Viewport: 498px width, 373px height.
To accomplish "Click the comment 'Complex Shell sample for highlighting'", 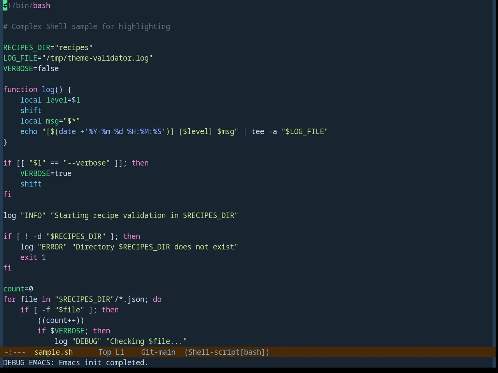I will coord(91,26).
